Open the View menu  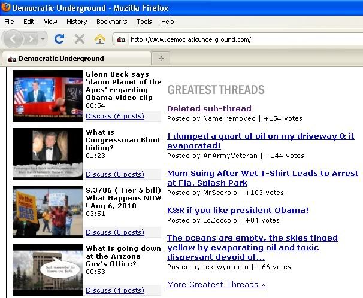point(50,22)
